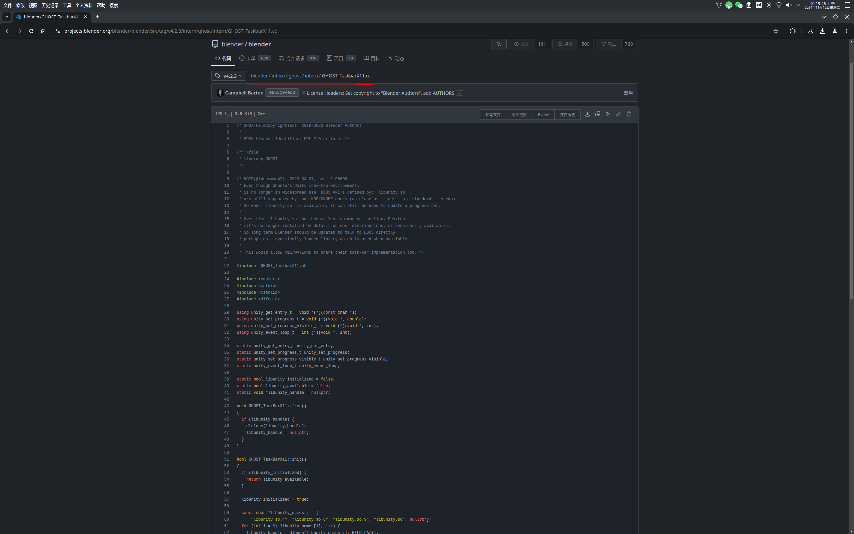The width and height of the screenshot is (854, 534).
Task: Star the repository with the 点赞 button
Action: coord(565,44)
